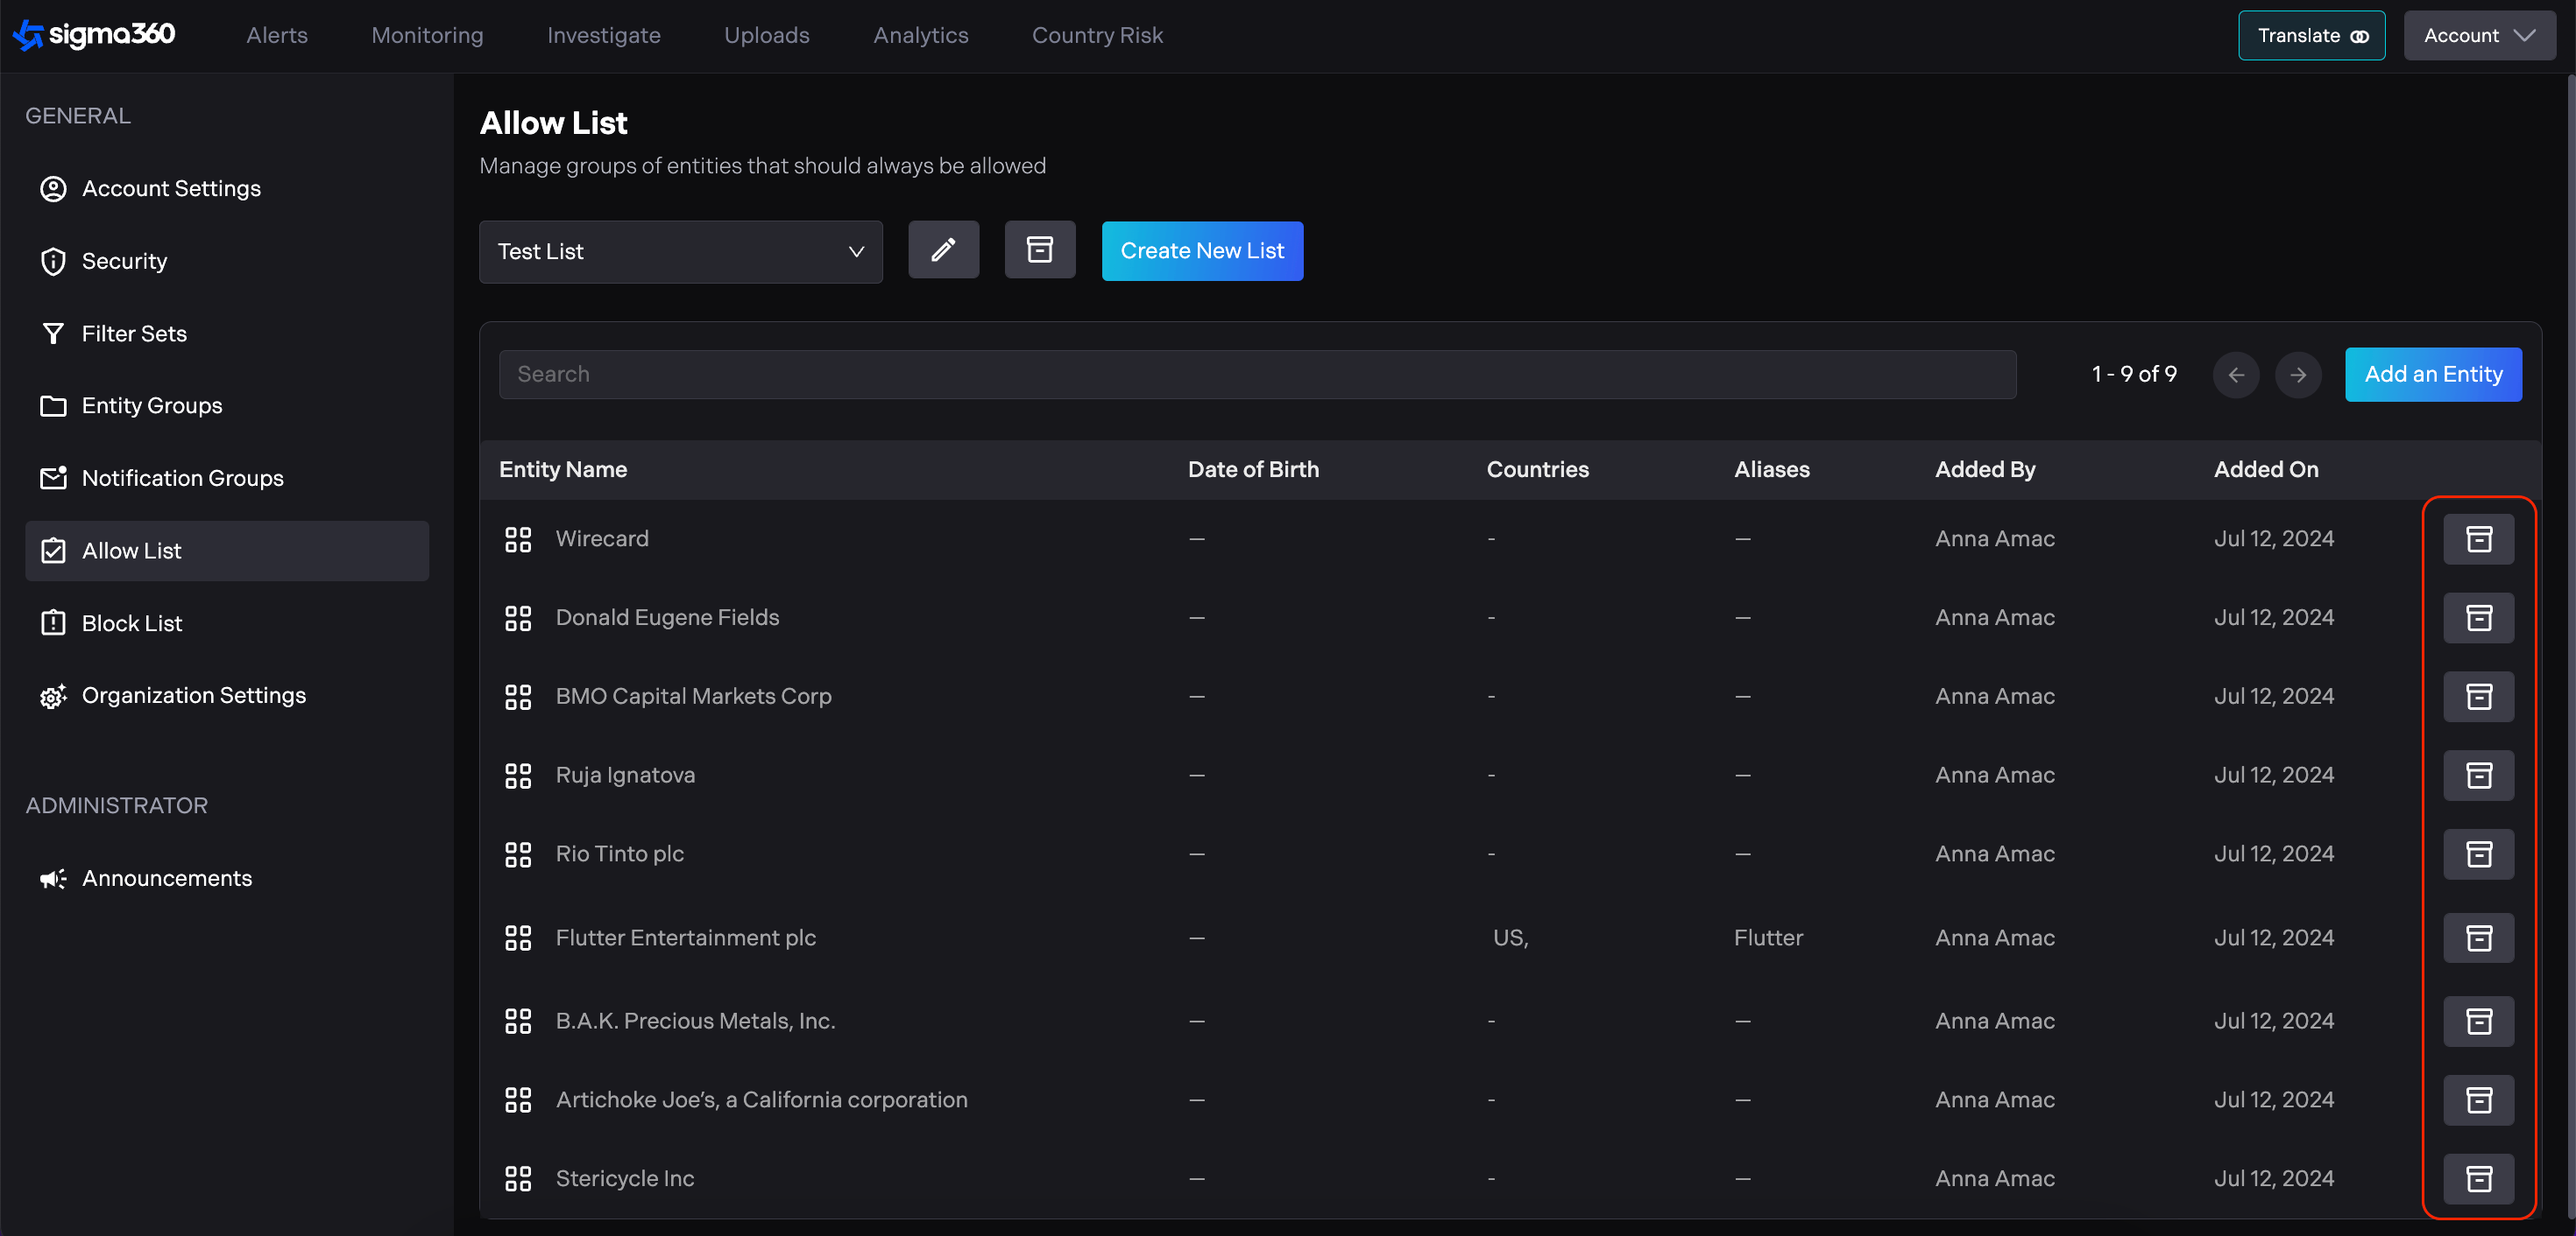Click the pencil edit list icon
Viewport: 2576px width, 1236px height.
click(942, 249)
